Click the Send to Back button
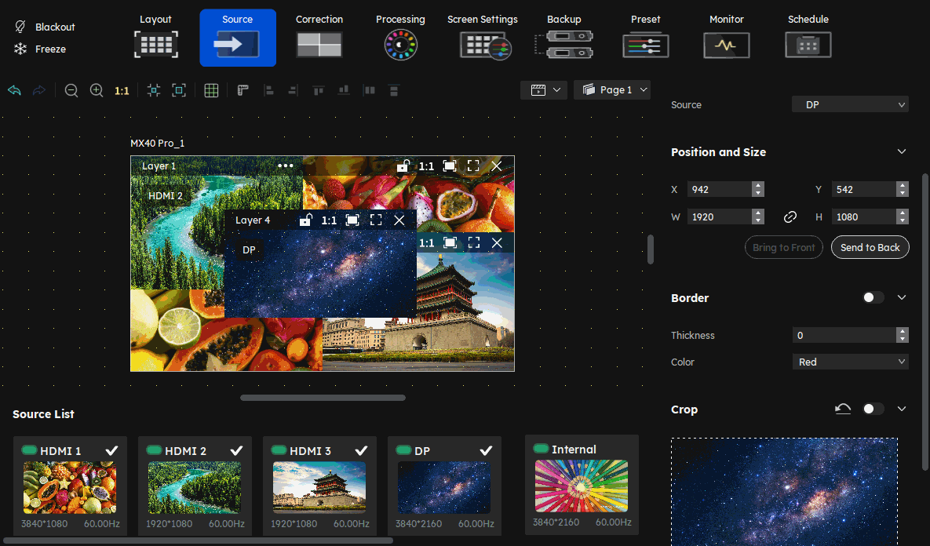Screen dimensions: 930x546 (870, 247)
